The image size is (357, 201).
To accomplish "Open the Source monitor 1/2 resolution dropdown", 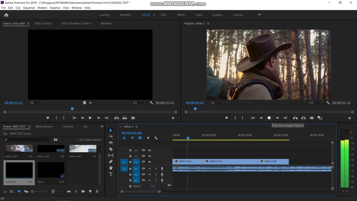I will pyautogui.click(x=139, y=103).
